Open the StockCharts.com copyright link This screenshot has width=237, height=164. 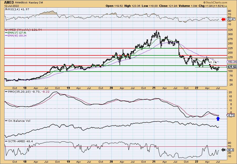point(215,2)
